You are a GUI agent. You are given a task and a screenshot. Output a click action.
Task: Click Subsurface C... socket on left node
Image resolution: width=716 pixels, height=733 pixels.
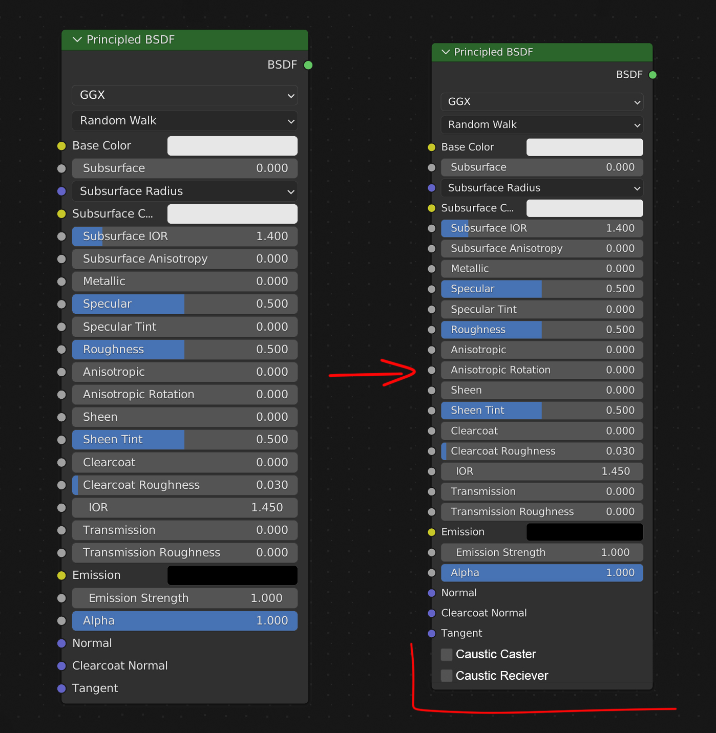click(61, 214)
